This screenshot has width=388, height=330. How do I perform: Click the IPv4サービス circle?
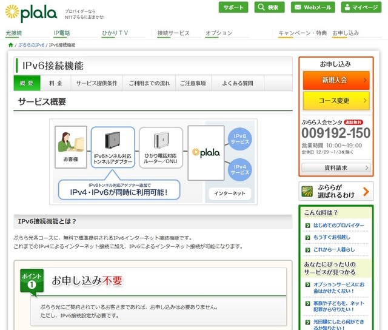click(240, 170)
